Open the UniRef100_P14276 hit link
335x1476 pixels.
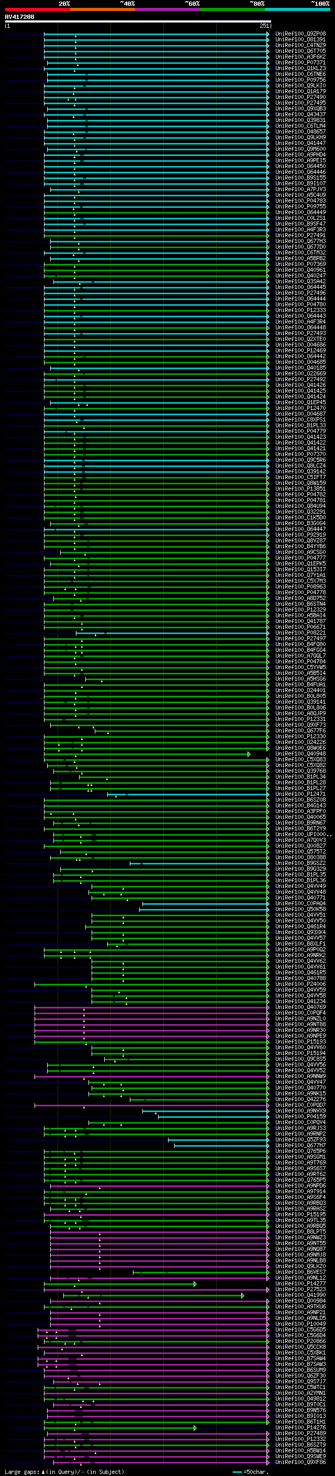(x=300, y=1428)
